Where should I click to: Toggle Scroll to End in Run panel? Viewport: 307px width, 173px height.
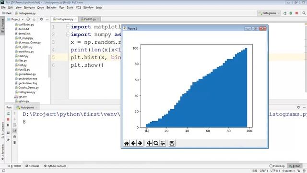[x=15, y=131]
